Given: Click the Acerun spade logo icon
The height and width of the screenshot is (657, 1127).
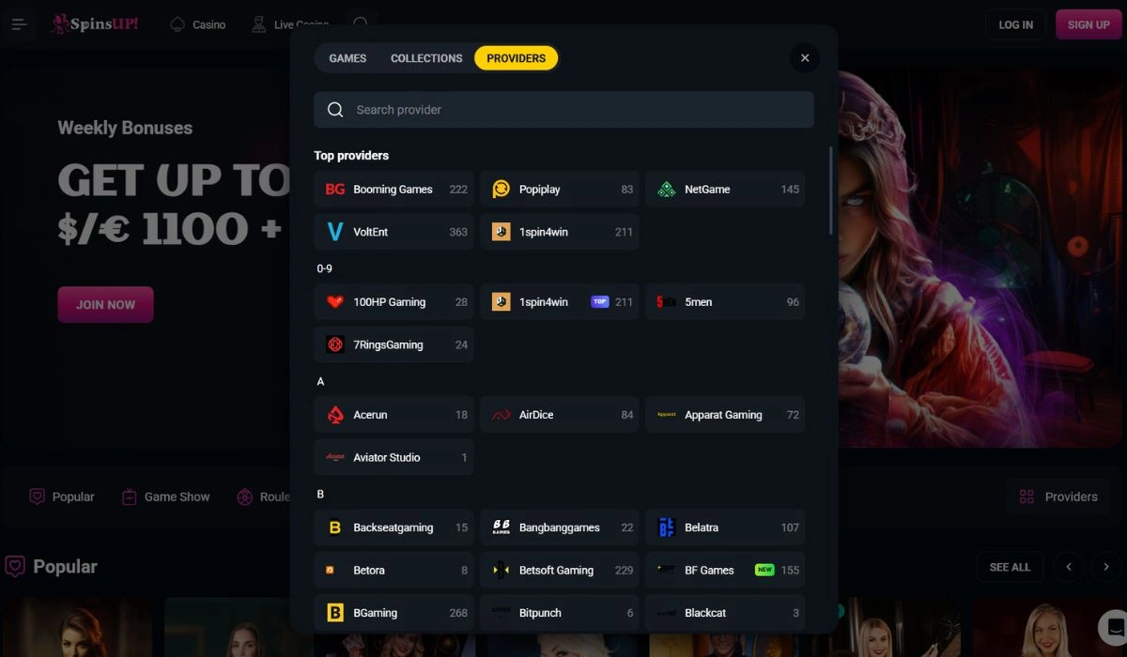Looking at the screenshot, I should 335,415.
